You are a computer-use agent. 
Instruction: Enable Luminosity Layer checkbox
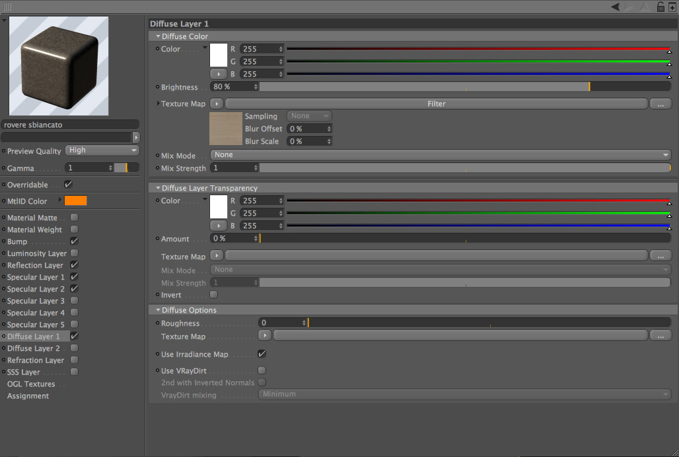75,253
